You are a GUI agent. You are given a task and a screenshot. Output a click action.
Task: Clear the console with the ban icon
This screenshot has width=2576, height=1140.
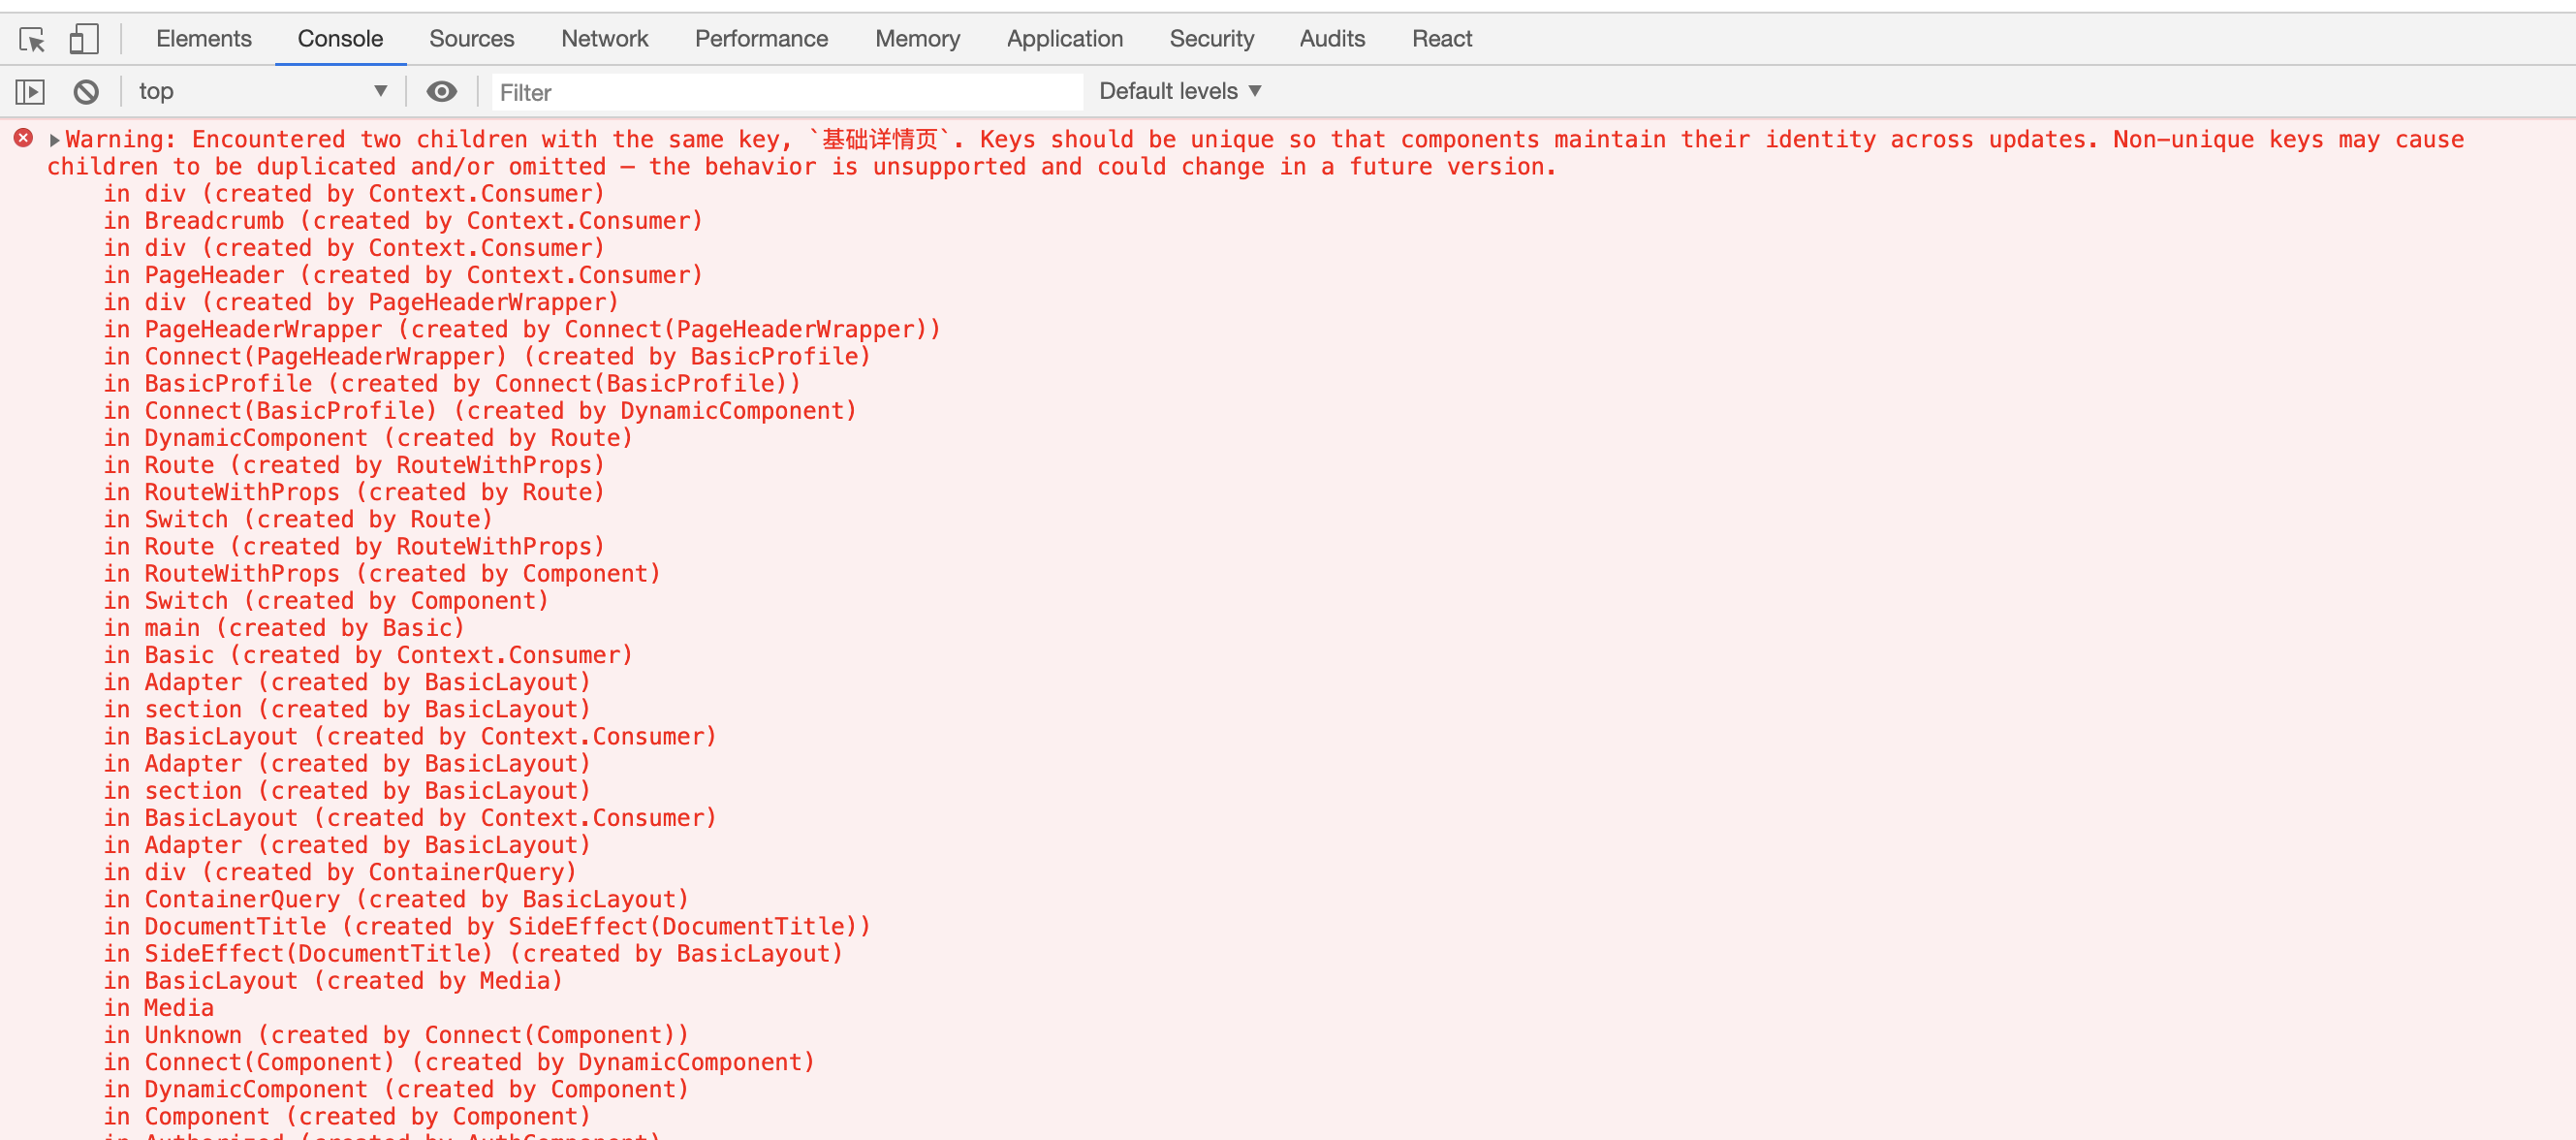pos(86,92)
